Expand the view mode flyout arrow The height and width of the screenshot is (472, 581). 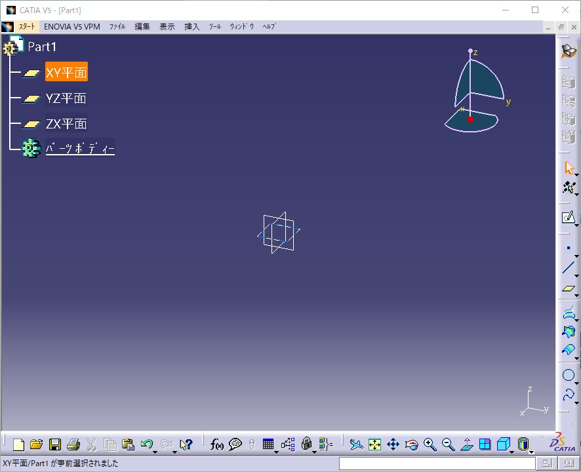pyautogui.click(x=531, y=452)
